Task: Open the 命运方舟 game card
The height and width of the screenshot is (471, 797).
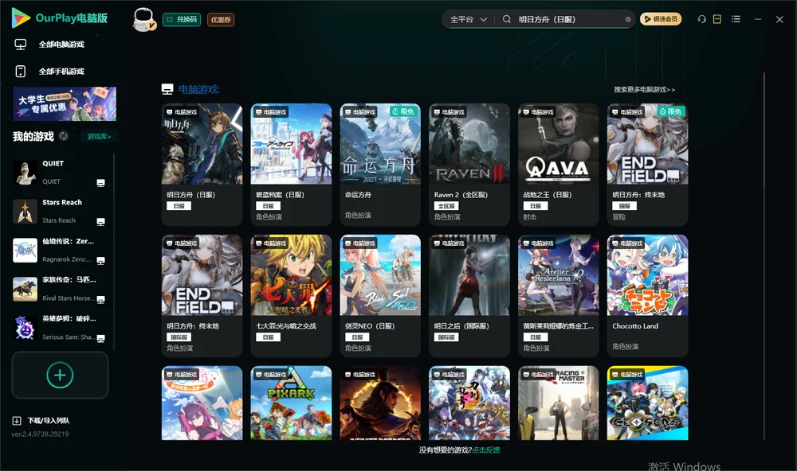Action: pyautogui.click(x=380, y=165)
